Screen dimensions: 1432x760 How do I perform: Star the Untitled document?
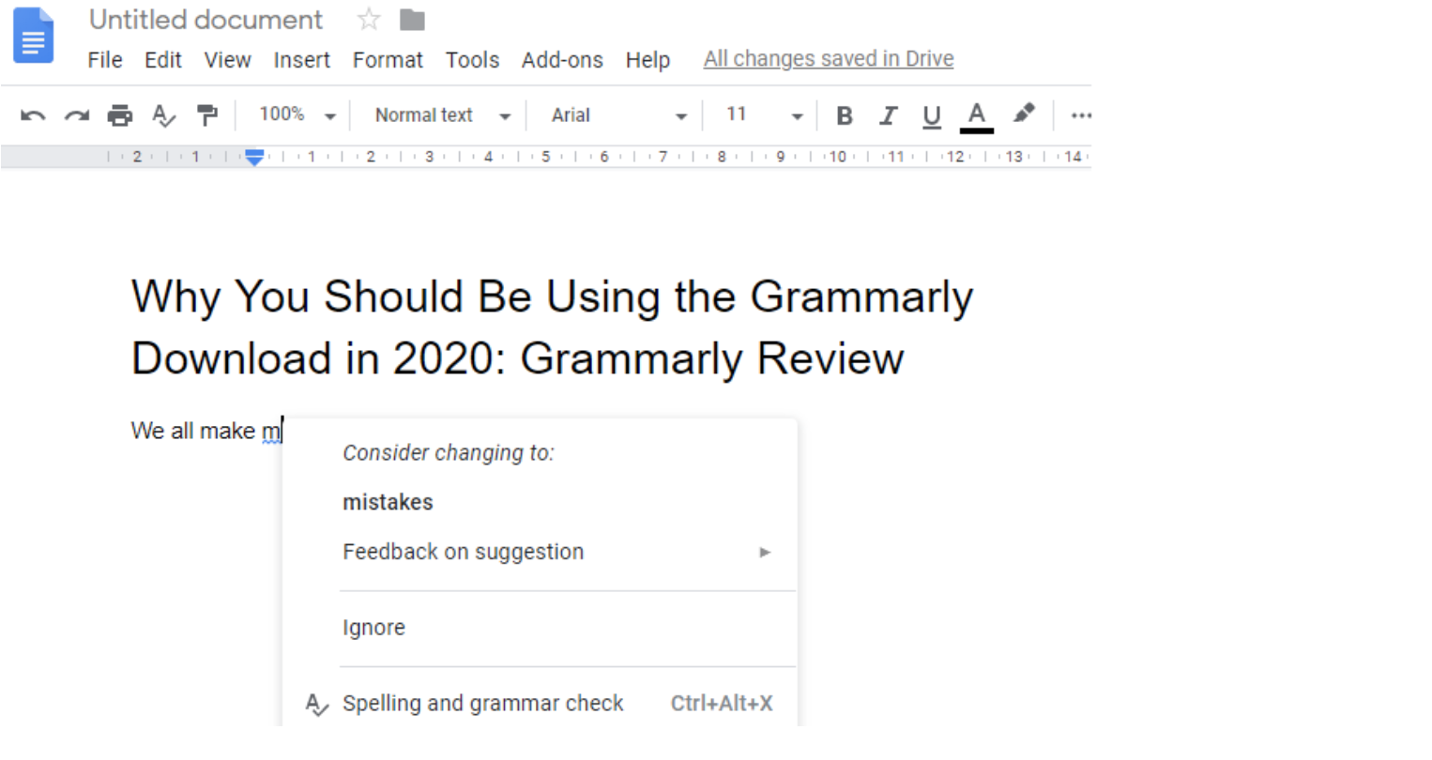coord(369,19)
